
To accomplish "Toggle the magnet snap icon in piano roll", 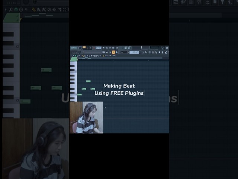I will pos(75,56).
